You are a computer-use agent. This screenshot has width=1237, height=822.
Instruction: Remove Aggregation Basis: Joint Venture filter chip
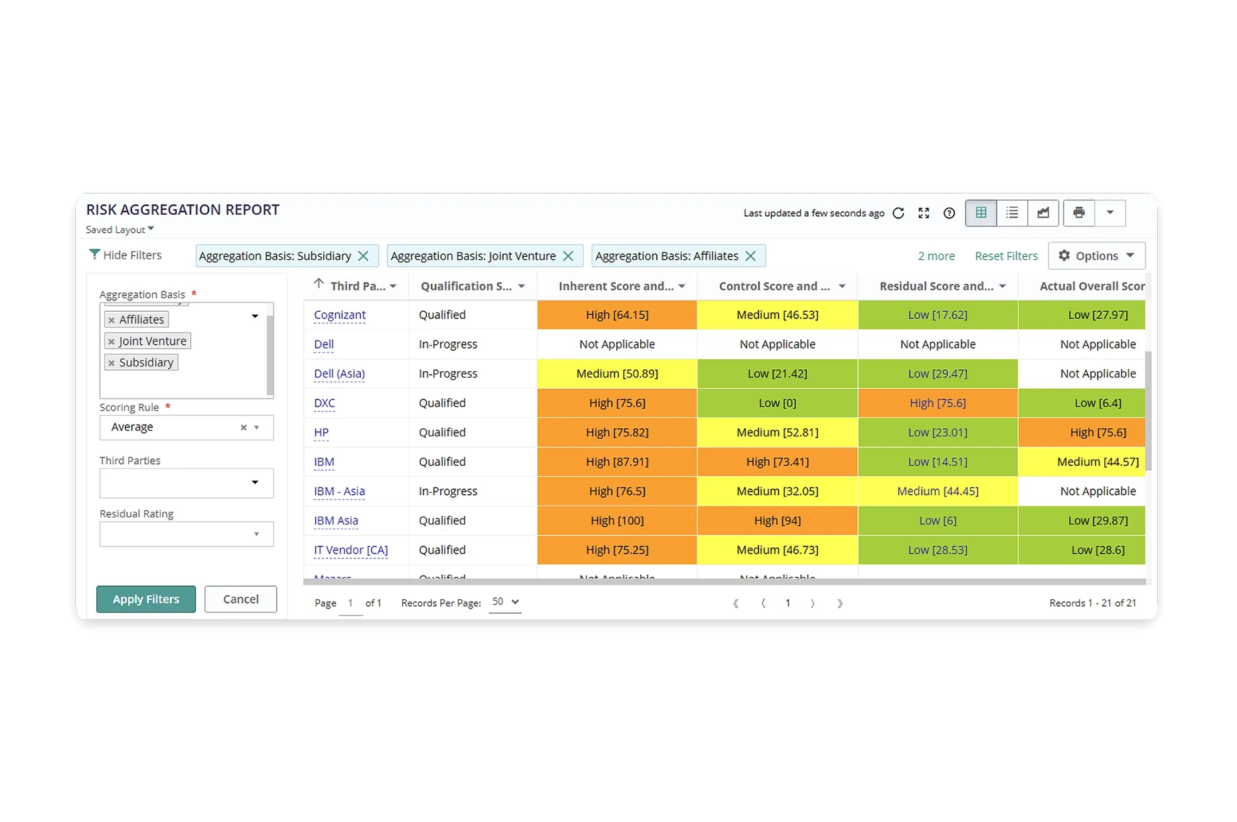click(x=568, y=256)
